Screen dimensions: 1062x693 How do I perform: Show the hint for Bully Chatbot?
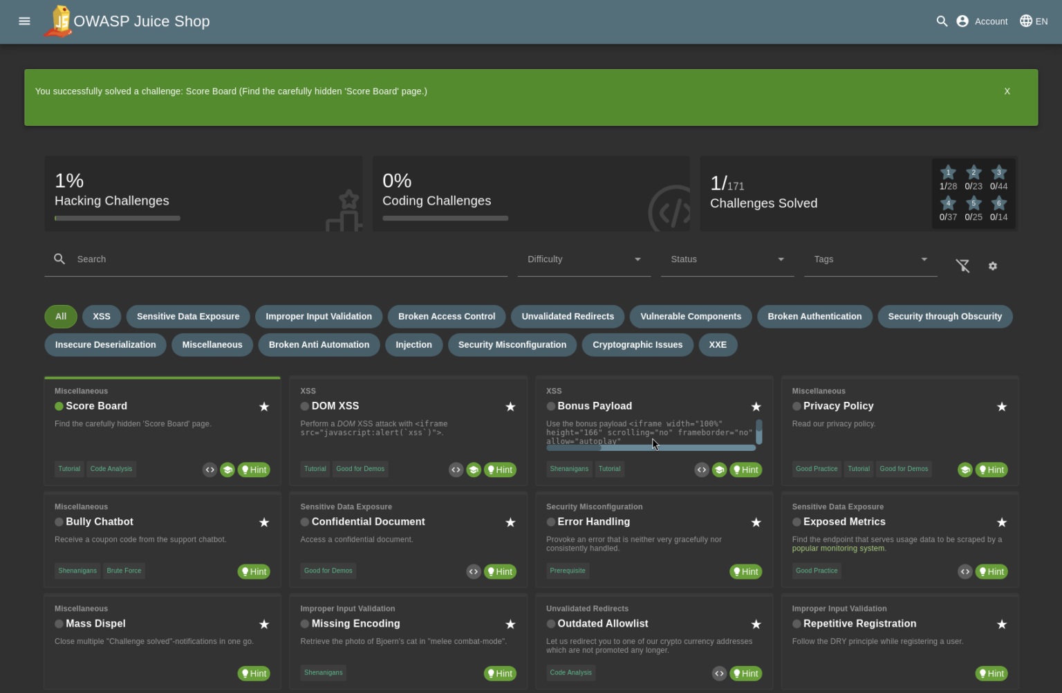pyautogui.click(x=254, y=572)
